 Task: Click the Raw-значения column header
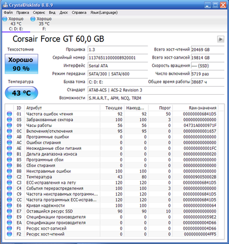pyautogui.click(x=196, y=108)
